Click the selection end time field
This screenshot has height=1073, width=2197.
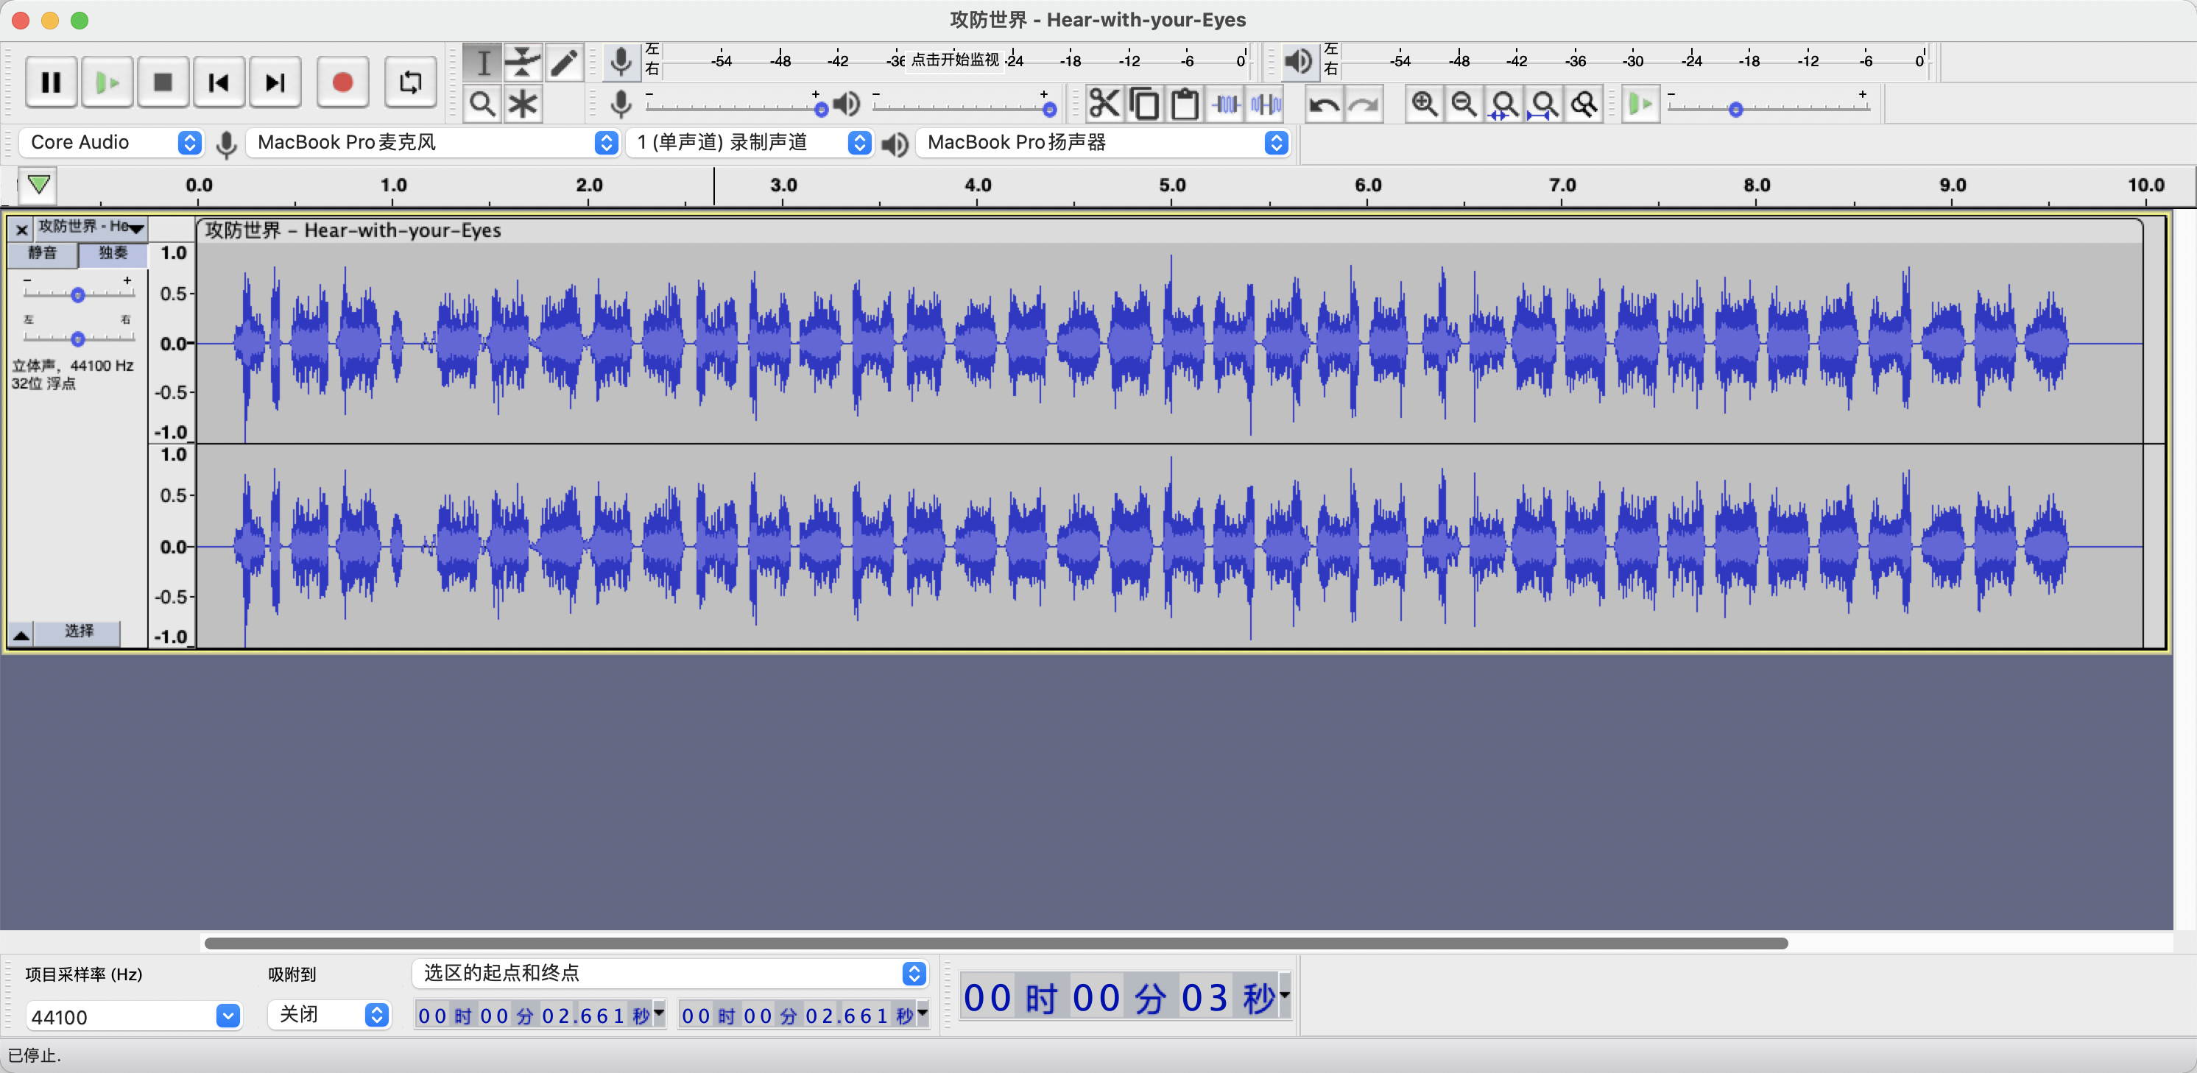tap(797, 1015)
